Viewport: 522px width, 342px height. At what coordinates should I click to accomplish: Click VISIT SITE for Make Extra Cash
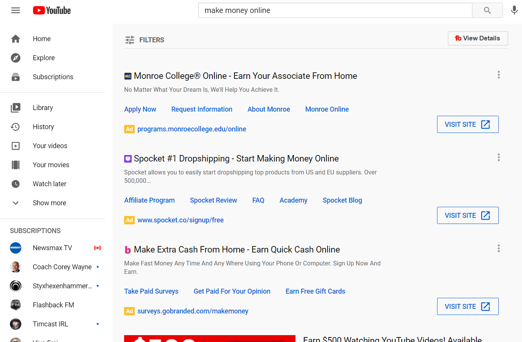(468, 307)
